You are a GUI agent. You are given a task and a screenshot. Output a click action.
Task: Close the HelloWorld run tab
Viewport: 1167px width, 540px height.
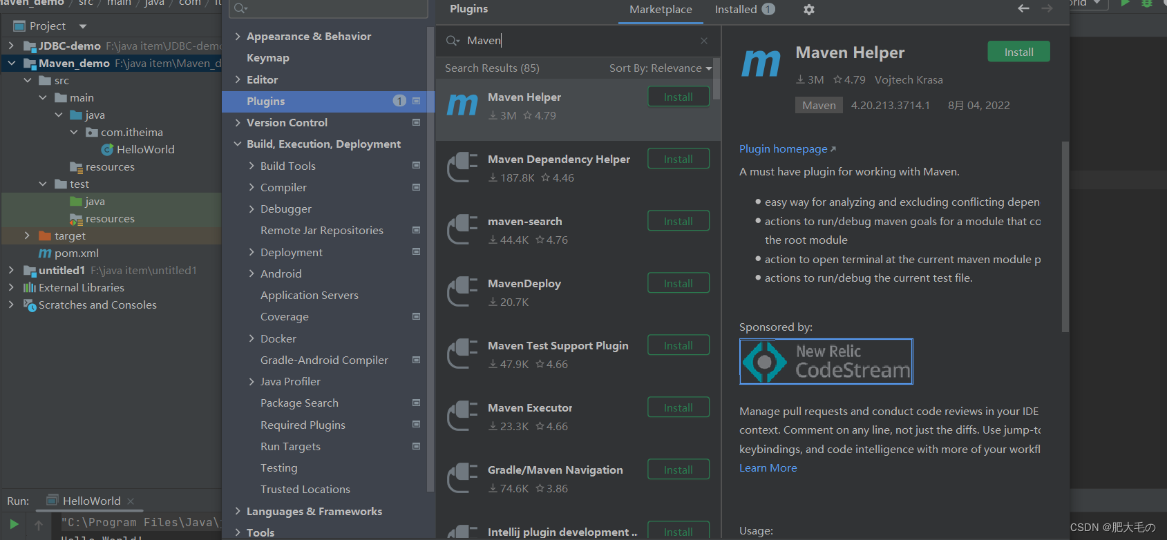point(131,501)
